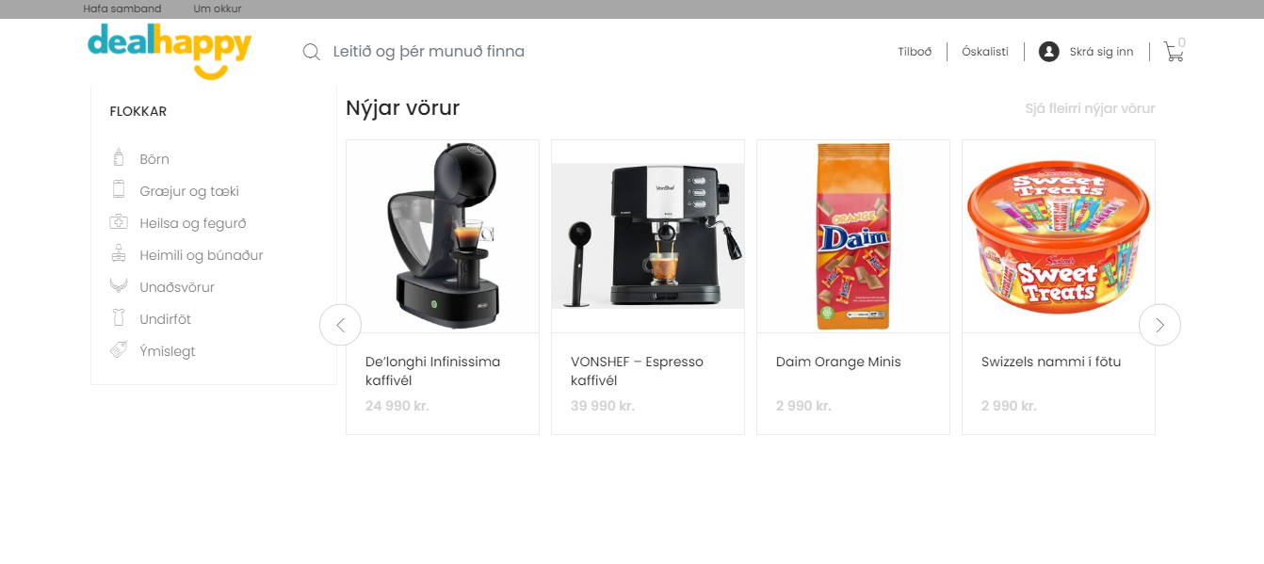1264x564 pixels.
Task: Open the Tilboð menu item
Action: click(915, 52)
